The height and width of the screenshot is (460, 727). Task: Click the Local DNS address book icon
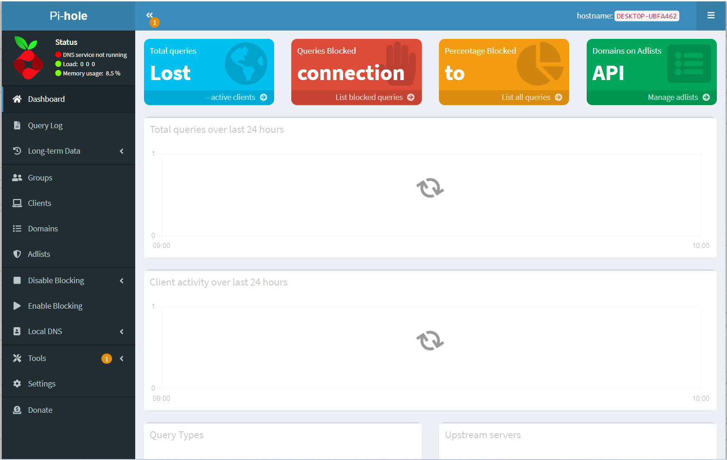[x=17, y=331]
